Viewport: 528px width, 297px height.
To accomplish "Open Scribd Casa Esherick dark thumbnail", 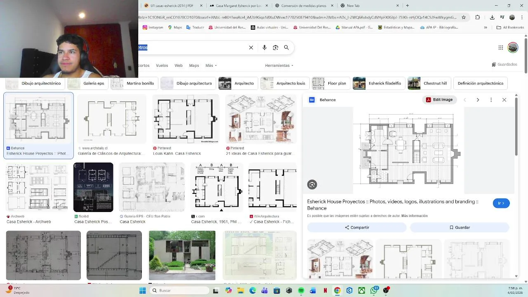I will [x=93, y=187].
